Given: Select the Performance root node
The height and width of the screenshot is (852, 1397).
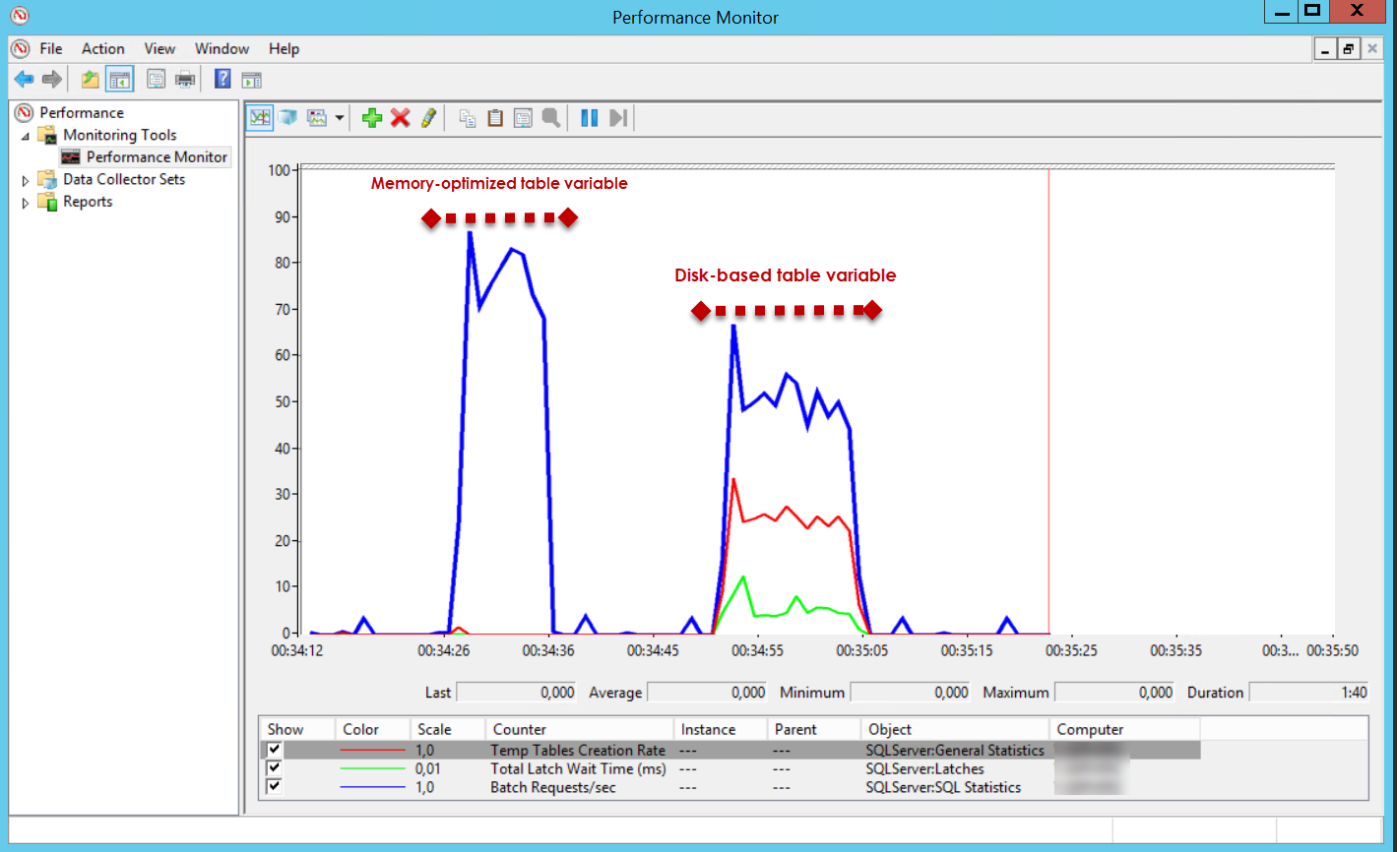Looking at the screenshot, I should pos(82,112).
